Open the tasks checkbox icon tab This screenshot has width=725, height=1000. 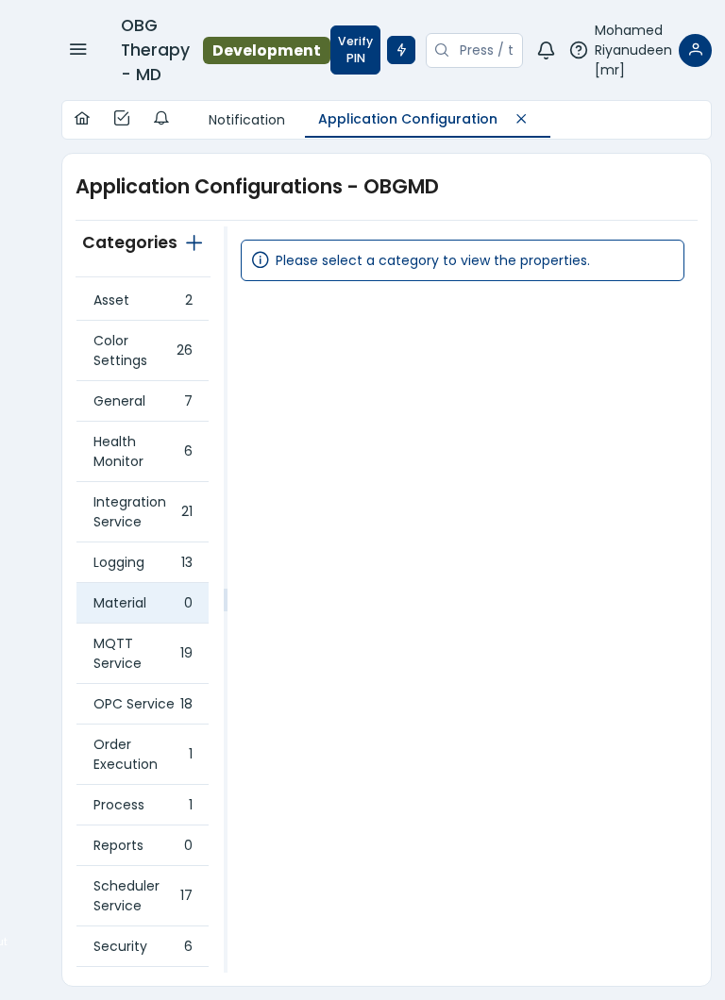[122, 119]
